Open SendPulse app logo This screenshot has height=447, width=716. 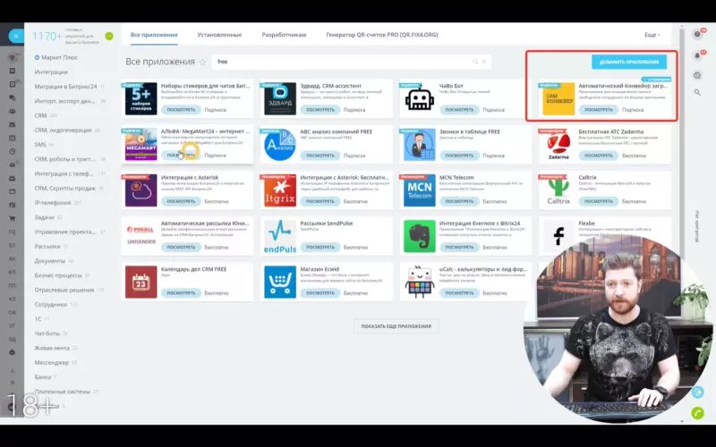[x=280, y=236]
